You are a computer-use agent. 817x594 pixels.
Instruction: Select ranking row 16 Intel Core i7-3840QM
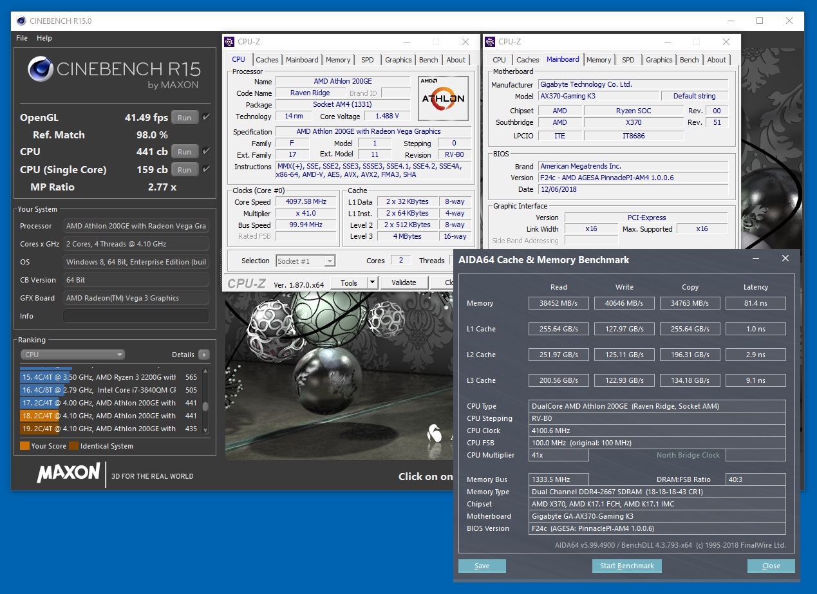[109, 390]
